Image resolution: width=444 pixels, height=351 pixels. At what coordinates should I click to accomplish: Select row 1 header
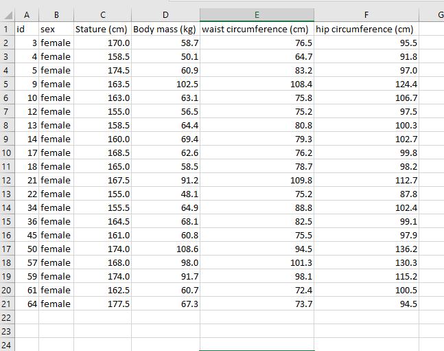click(7, 29)
